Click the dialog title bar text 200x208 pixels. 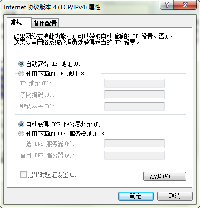52,7
